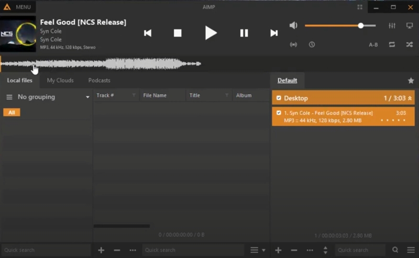Start playback with the Play button
Image resolution: width=419 pixels, height=258 pixels.
[211, 33]
